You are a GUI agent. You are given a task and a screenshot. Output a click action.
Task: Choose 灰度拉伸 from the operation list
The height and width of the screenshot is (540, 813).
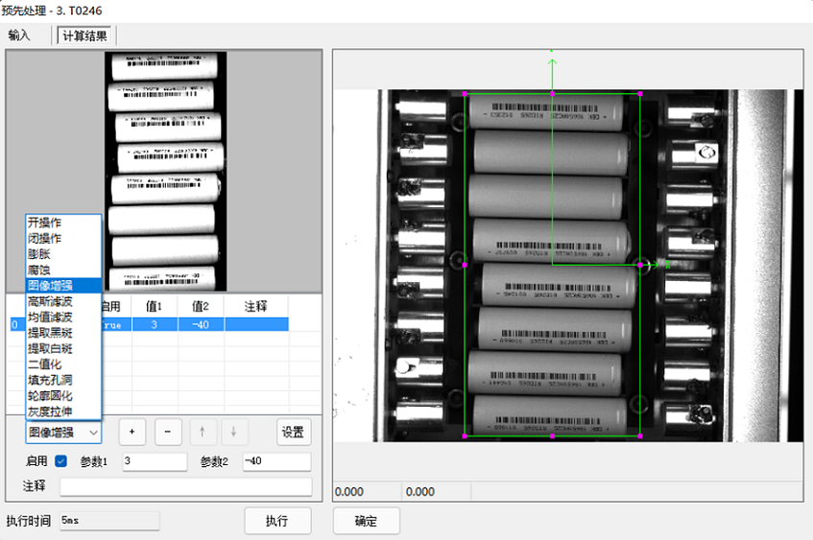pos(63,411)
